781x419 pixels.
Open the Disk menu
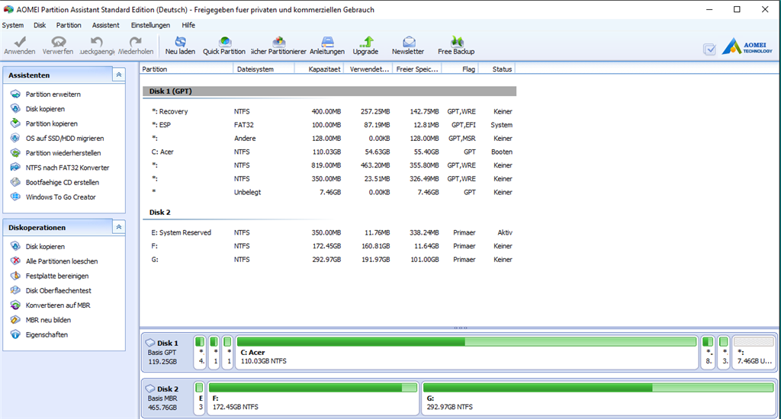pyautogui.click(x=40, y=25)
